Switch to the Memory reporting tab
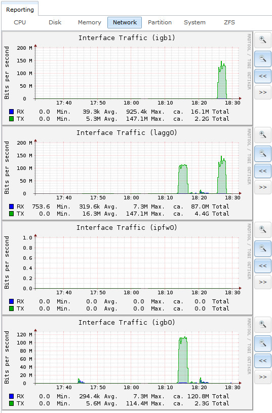272x413 pixels. coord(90,22)
